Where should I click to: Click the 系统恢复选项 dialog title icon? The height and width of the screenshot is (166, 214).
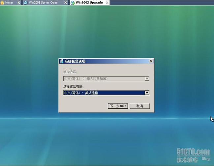coord(62,61)
